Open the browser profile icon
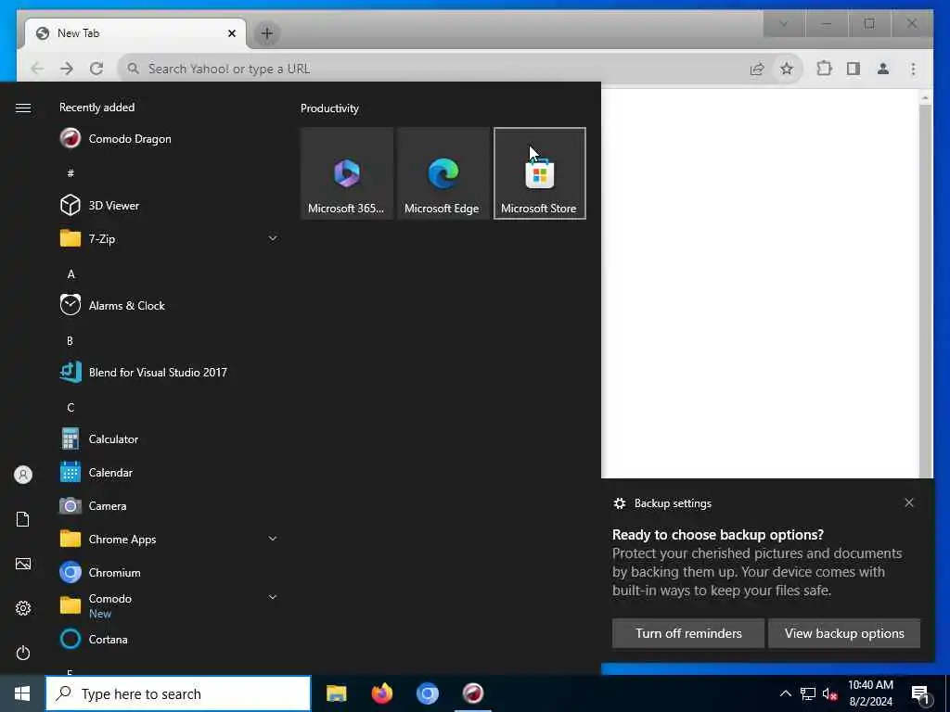 point(883,69)
